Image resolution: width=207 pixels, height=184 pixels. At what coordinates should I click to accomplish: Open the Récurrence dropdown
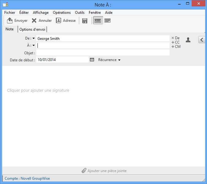109,60
